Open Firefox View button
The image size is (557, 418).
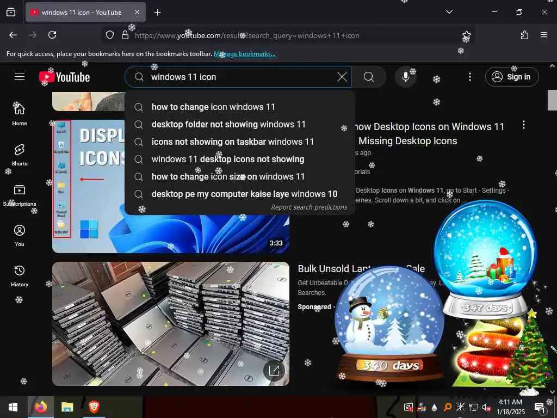11,13
